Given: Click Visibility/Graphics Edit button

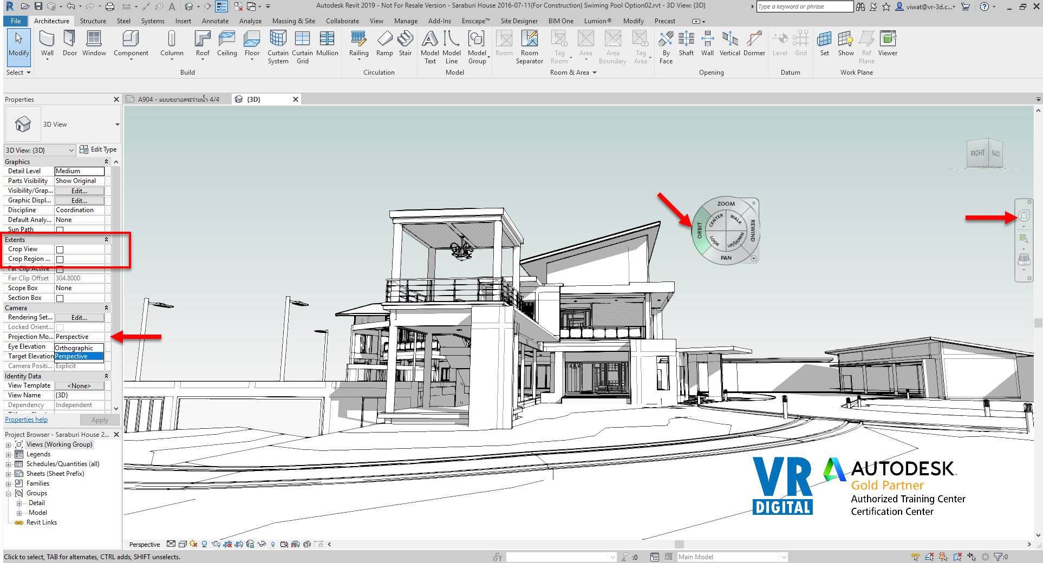Looking at the screenshot, I should point(79,191).
